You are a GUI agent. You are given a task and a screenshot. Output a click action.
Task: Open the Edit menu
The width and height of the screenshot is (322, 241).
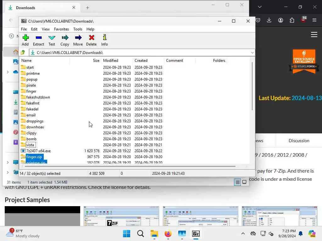tap(34, 29)
